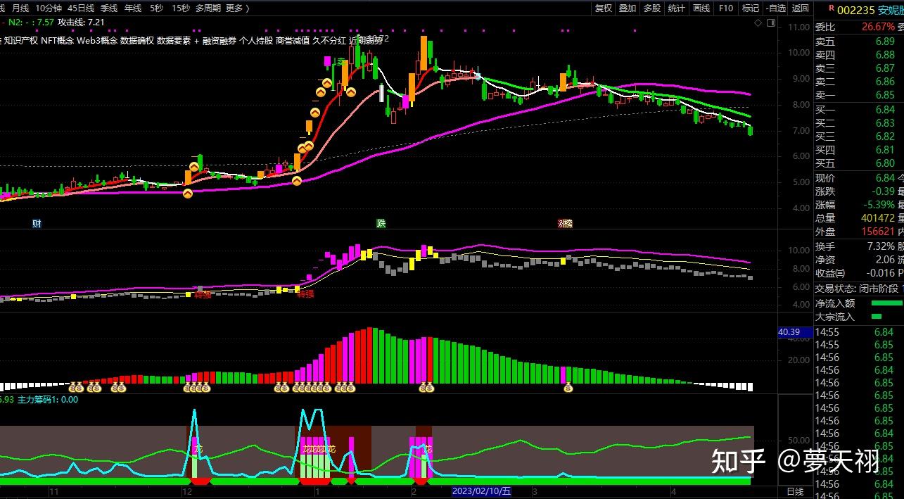904x499 pixels.
Task: Click the Web3概念 concept tag
Action: tap(97, 40)
